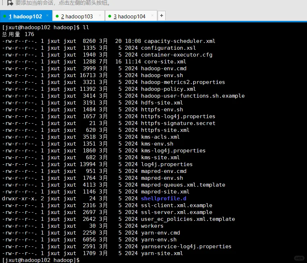This screenshot has width=307, height=263.
Task: Click the httpfs-signature.secret file name
Action: [178, 123]
